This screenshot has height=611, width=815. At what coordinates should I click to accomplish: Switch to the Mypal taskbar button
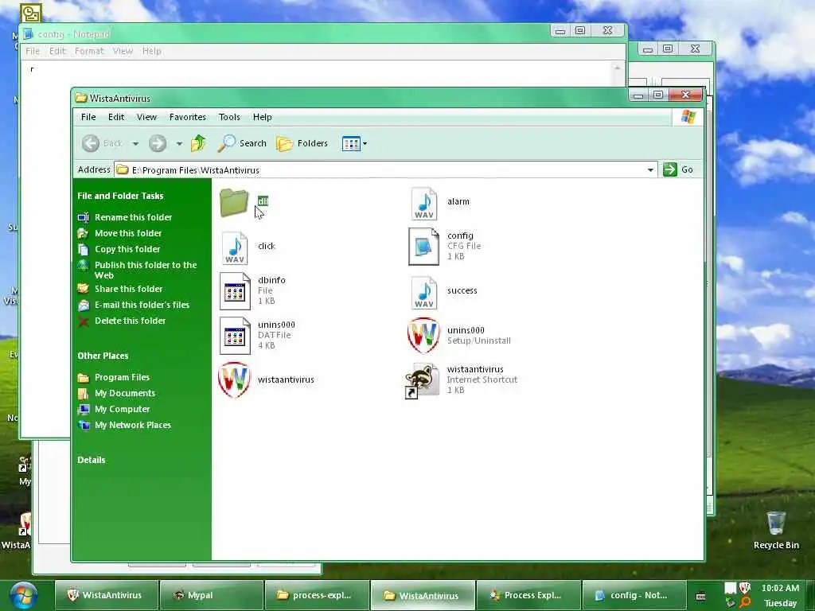click(211, 595)
